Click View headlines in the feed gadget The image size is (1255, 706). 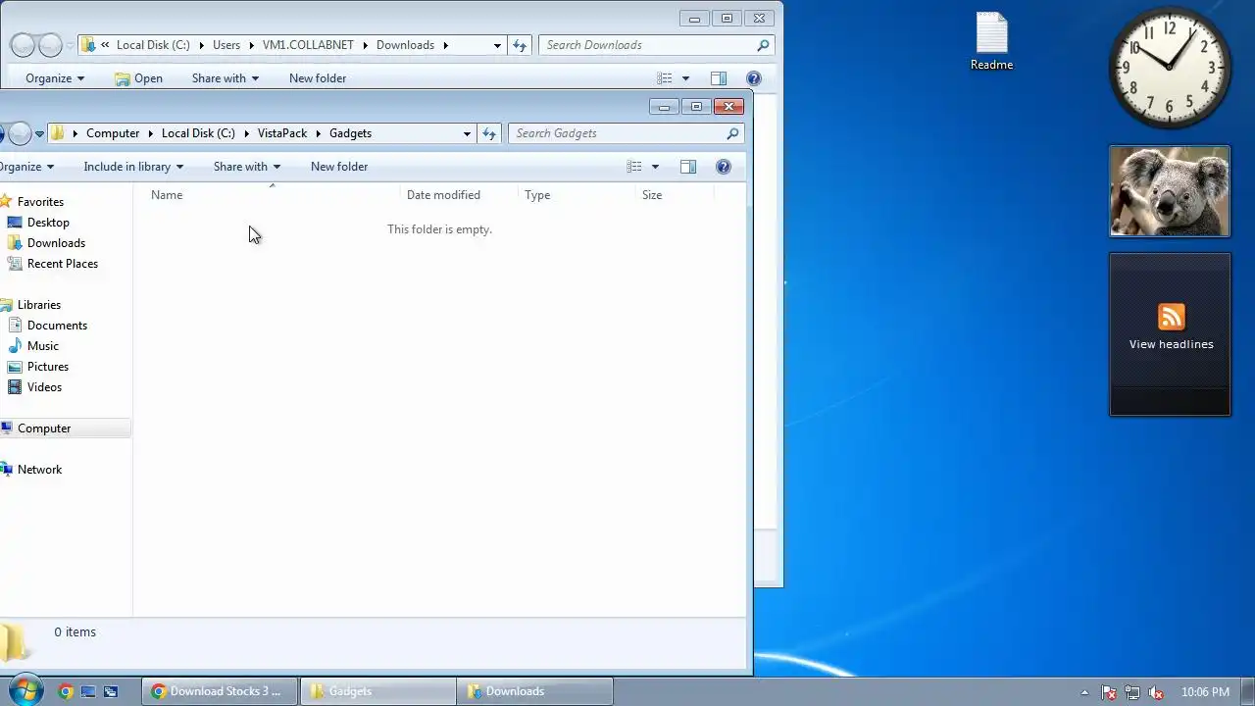point(1171,344)
